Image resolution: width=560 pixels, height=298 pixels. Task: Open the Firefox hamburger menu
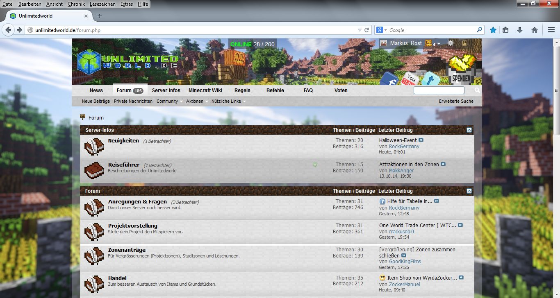click(x=551, y=30)
